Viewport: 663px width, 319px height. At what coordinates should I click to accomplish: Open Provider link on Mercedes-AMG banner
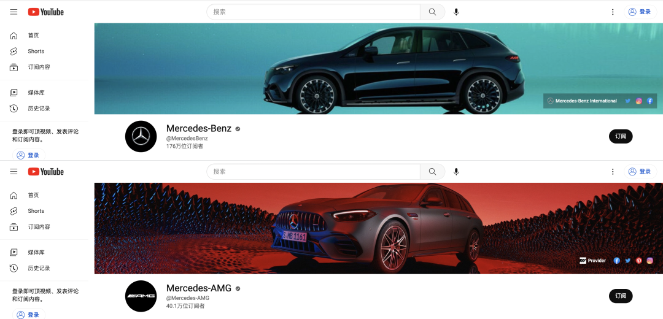click(593, 261)
